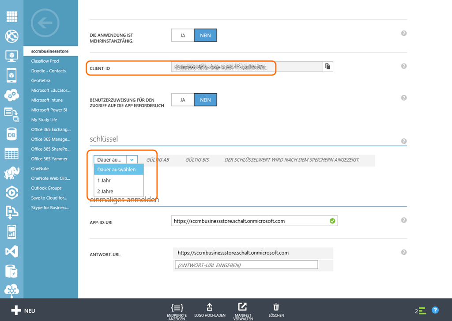The width and height of the screenshot is (452, 321).
Task: Open the grid all-items sidebar icon
Action: (x=11, y=16)
